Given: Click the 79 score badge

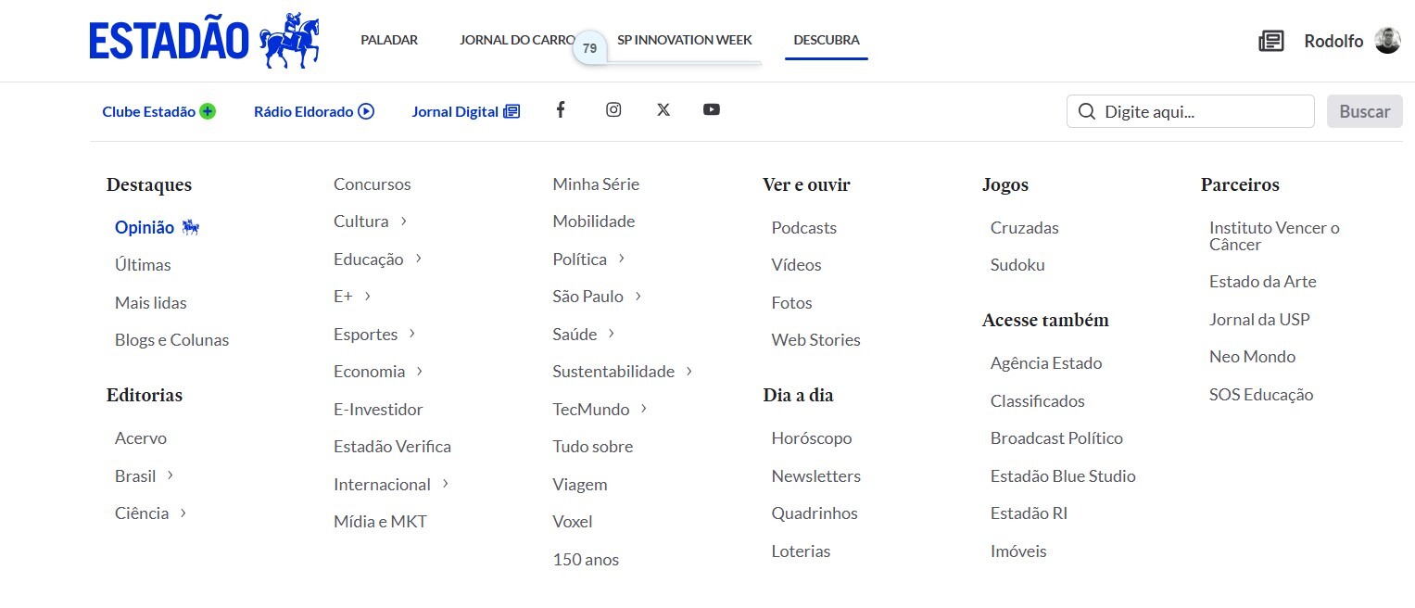Looking at the screenshot, I should (x=589, y=48).
